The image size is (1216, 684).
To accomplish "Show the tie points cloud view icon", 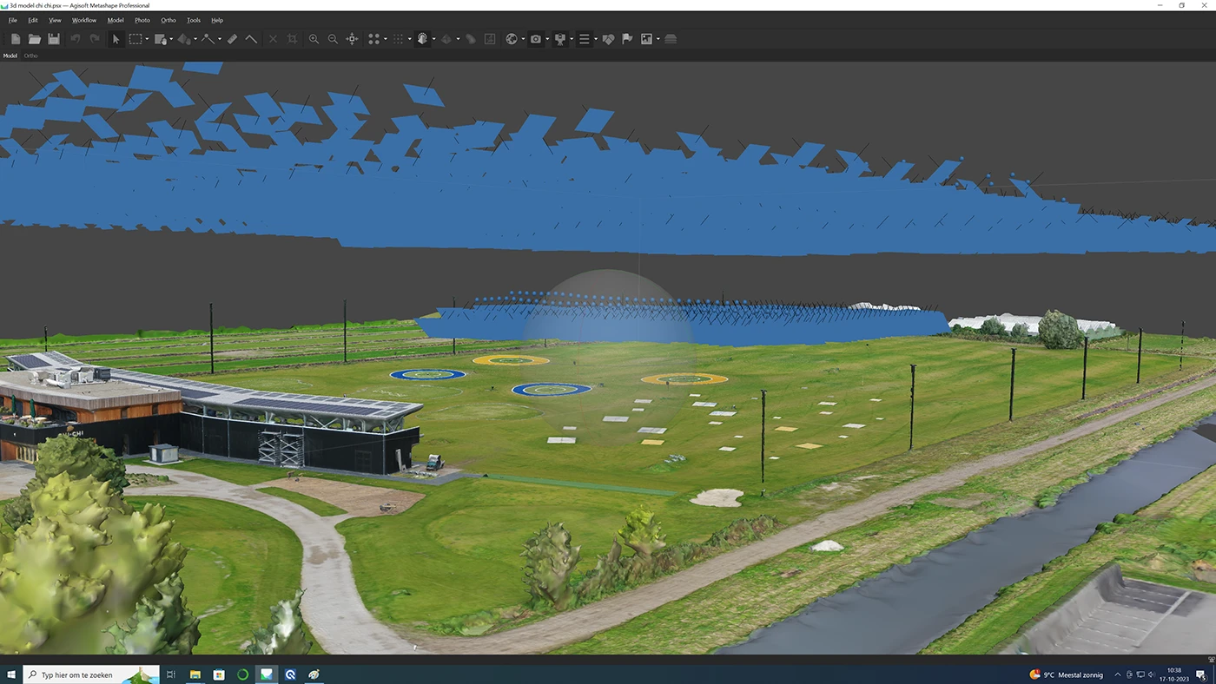I will pyautogui.click(x=374, y=39).
